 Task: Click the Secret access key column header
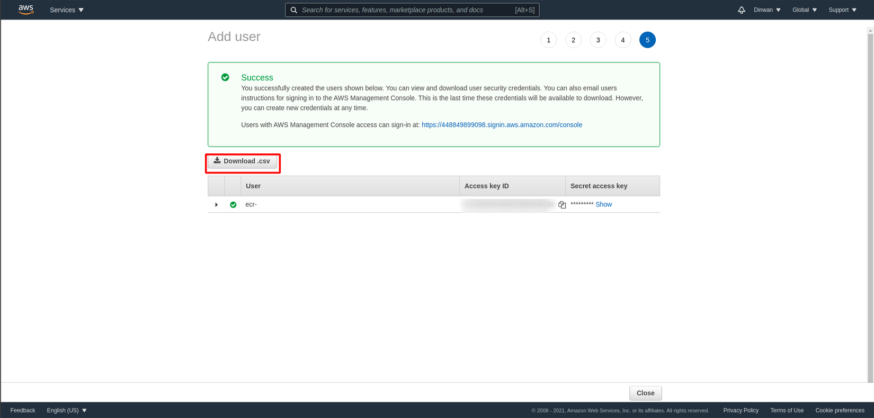(613, 186)
